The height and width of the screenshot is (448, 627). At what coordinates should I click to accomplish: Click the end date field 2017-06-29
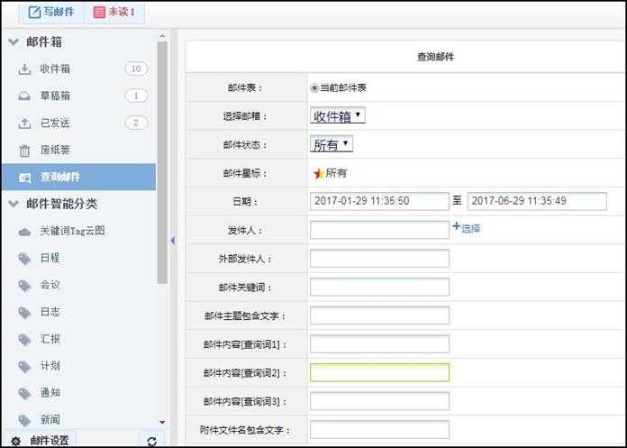click(537, 201)
